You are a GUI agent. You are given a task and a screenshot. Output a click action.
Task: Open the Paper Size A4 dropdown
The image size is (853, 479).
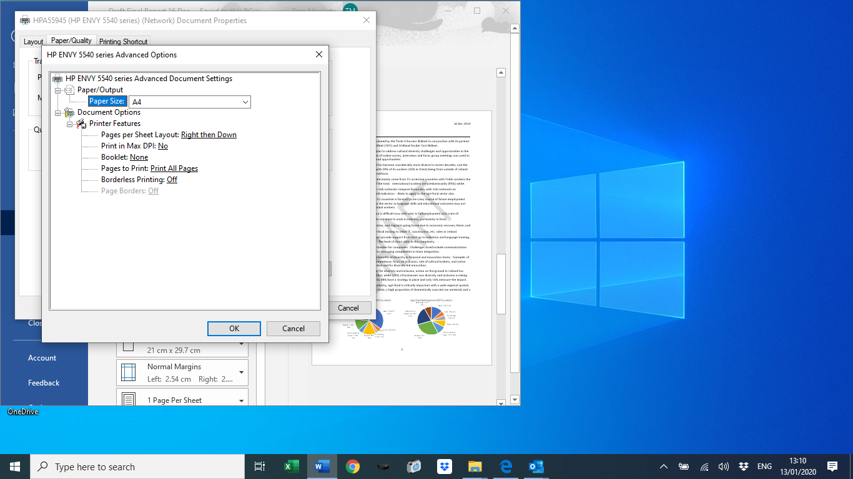[x=245, y=102]
